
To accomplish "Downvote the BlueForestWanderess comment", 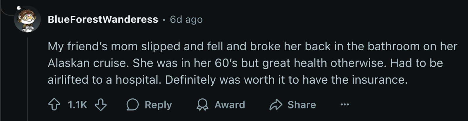I will [101, 105].
